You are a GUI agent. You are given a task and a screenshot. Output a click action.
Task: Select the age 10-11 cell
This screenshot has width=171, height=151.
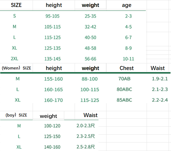pos(128,59)
